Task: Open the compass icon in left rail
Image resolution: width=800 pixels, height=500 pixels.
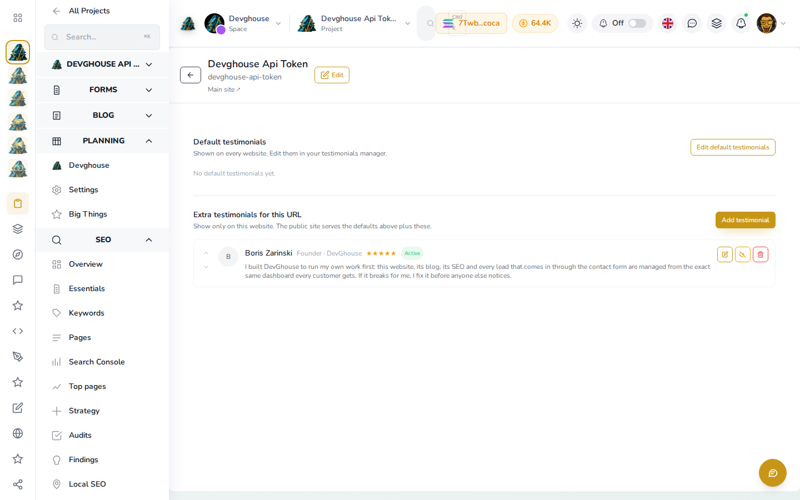Action: (x=18, y=254)
